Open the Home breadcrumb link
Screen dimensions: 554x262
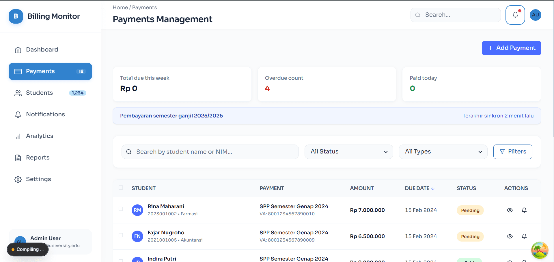tap(120, 7)
